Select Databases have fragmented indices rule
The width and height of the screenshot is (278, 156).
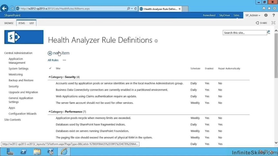91,124
